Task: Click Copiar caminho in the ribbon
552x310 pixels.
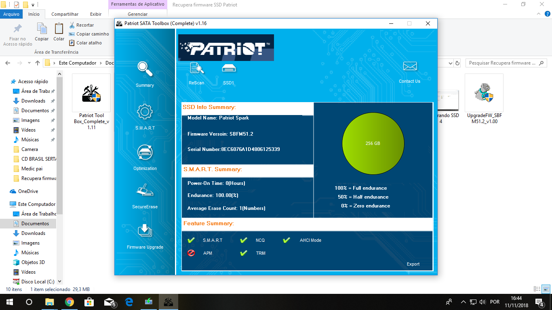Action: click(x=89, y=34)
